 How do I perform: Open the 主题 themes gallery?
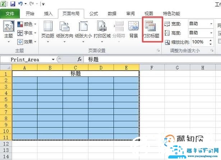coord(9,32)
